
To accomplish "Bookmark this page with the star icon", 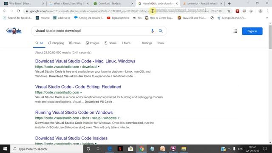I will [229, 11].
